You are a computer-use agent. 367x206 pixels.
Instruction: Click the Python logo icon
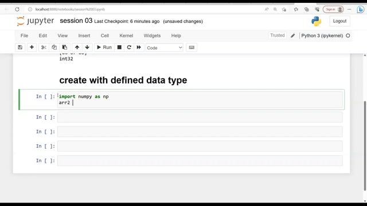click(x=316, y=21)
